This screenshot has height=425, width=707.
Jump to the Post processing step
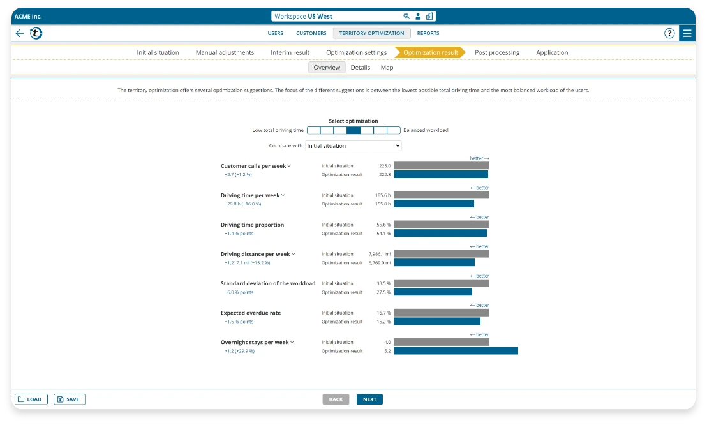497,53
